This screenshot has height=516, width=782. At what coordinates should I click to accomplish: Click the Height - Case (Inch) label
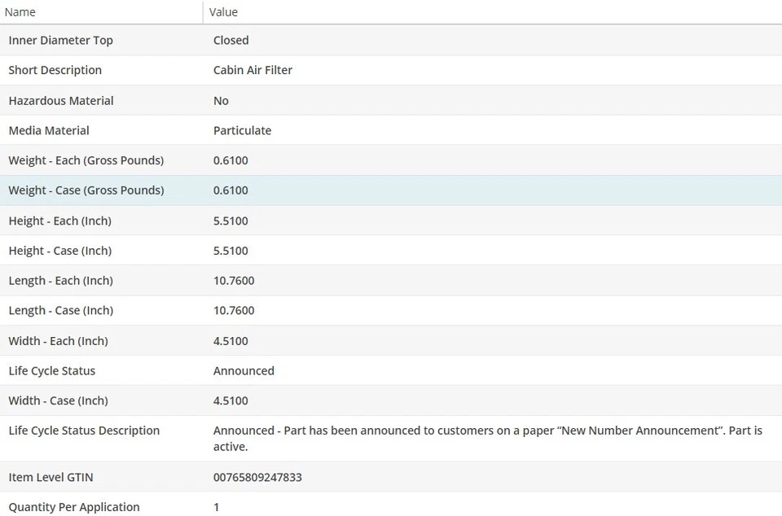coord(59,251)
